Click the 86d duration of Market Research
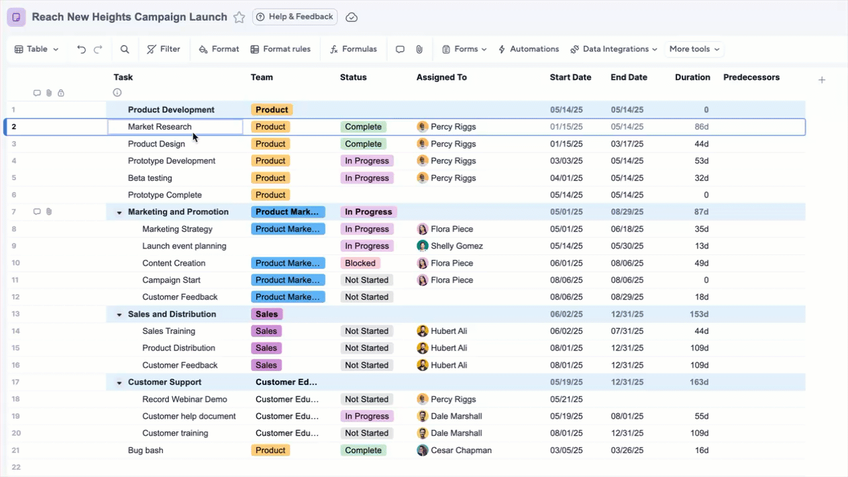Viewport: 848px width, 477px height. [702, 127]
